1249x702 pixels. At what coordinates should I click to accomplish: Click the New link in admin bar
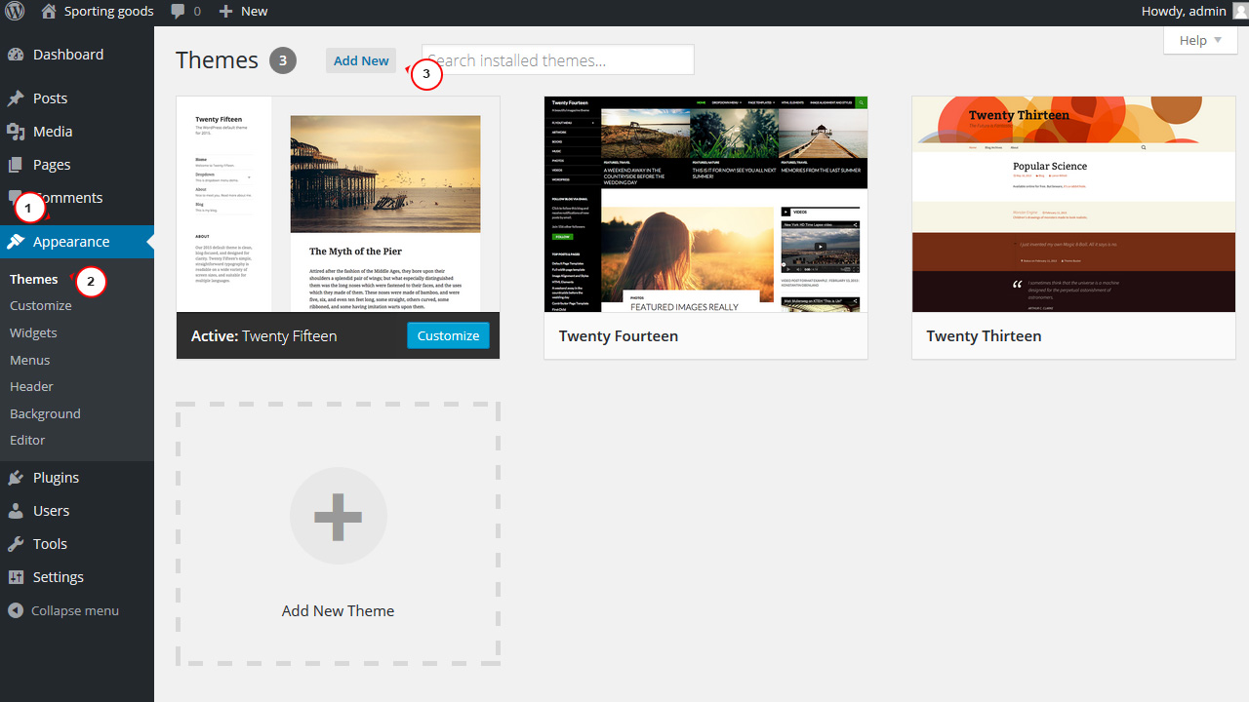(x=254, y=12)
